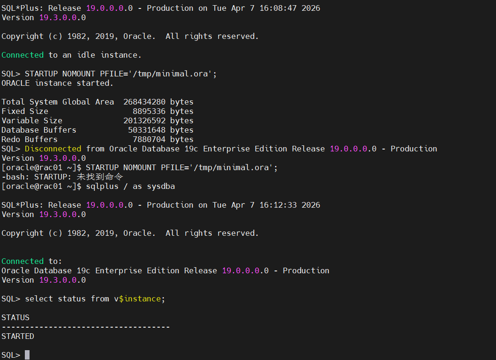The width and height of the screenshot is (496, 360).
Task: Click the 'STARTED' status value
Action: 18,336
